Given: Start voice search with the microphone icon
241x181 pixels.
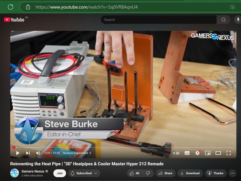Looking at the screenshot, I should tap(238, 20).
